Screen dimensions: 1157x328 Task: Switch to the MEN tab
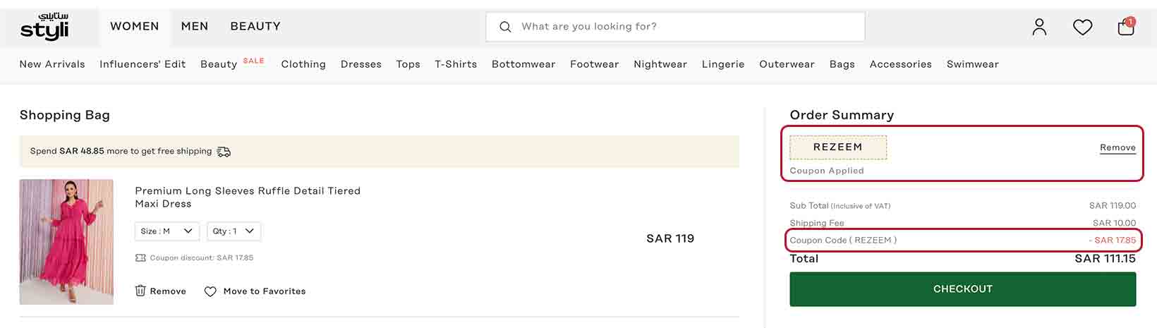pyautogui.click(x=195, y=26)
